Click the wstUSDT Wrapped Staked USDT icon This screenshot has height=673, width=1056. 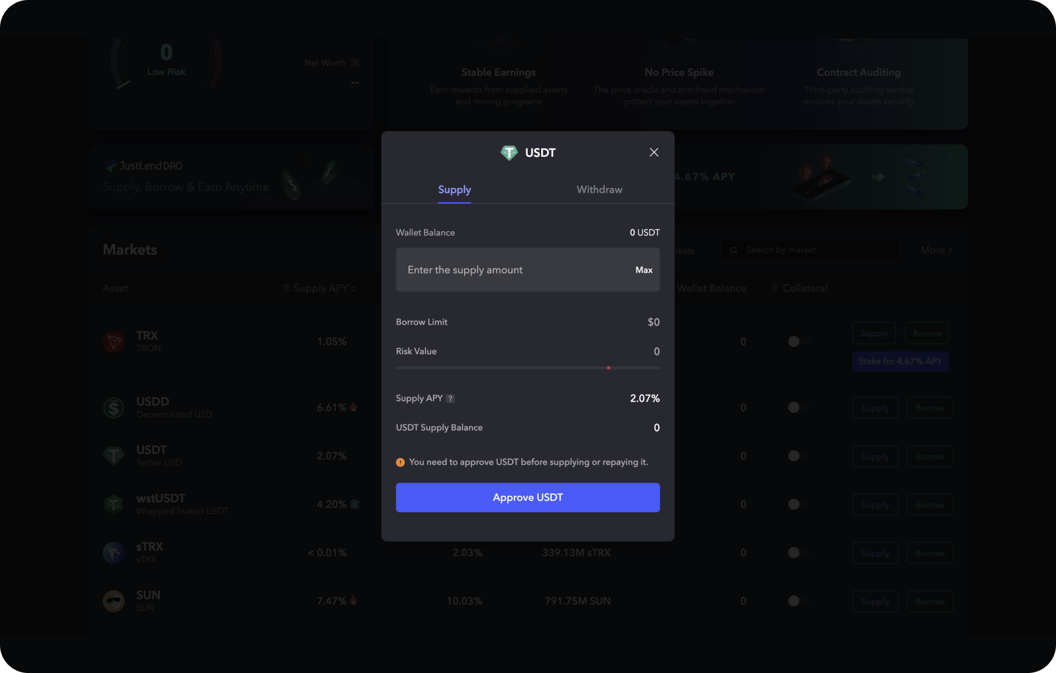[114, 504]
